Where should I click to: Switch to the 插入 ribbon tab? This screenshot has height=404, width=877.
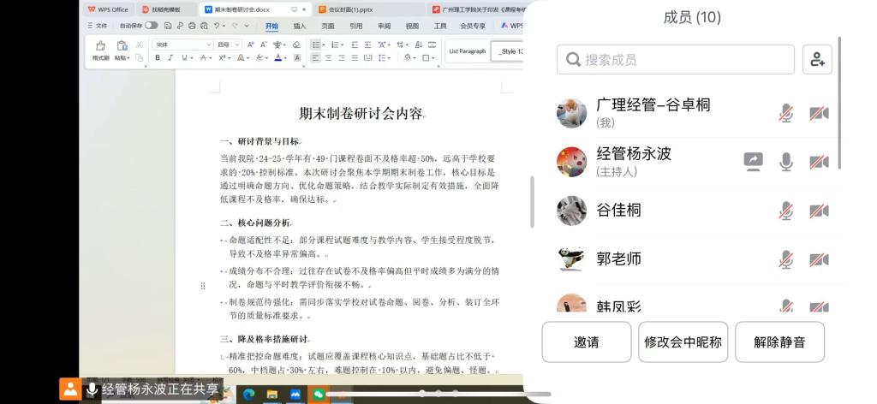[300, 26]
